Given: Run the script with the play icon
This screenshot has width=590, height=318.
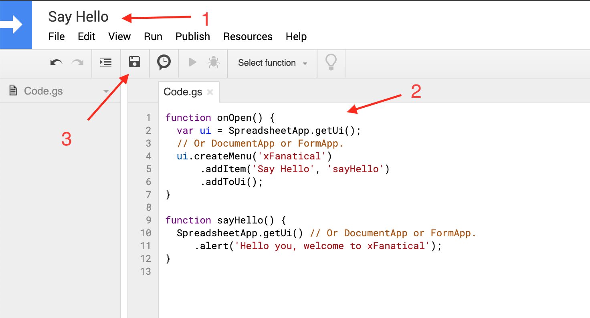Looking at the screenshot, I should (192, 62).
